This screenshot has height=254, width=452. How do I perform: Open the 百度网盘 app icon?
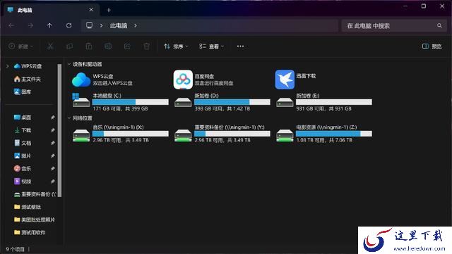click(183, 80)
